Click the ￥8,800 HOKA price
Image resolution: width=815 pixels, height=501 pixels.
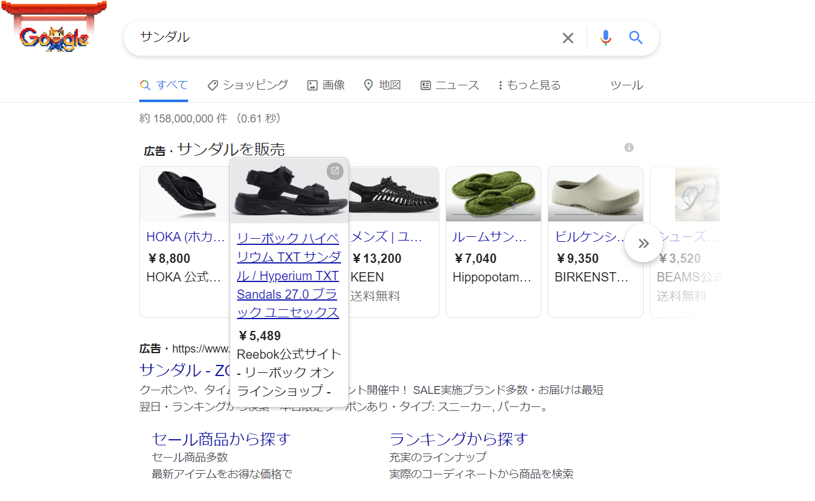(x=168, y=259)
